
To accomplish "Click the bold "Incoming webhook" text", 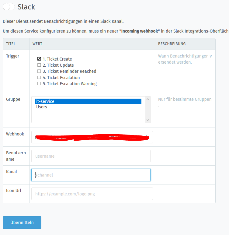I will tap(140, 31).
